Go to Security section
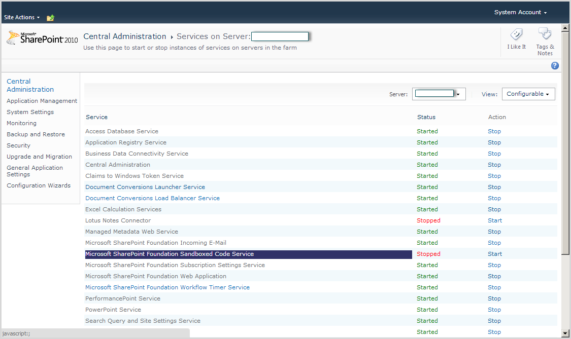The height and width of the screenshot is (339, 571). pyautogui.click(x=19, y=145)
